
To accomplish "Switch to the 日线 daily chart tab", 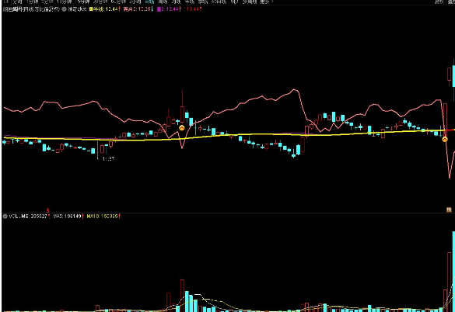I will [x=149, y=2].
